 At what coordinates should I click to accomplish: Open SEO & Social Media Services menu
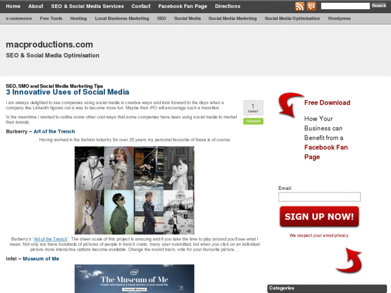click(x=87, y=6)
